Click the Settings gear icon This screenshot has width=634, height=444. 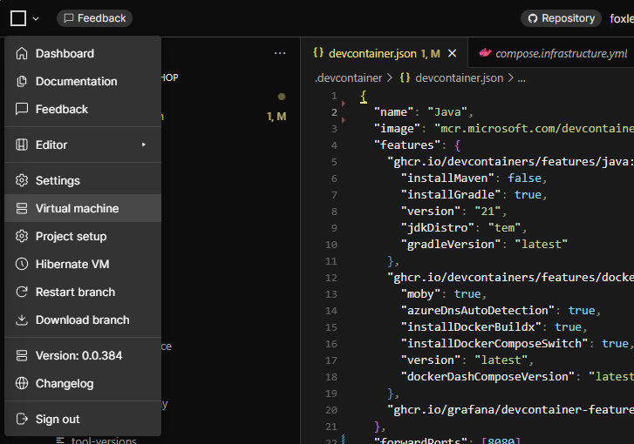pyautogui.click(x=22, y=180)
